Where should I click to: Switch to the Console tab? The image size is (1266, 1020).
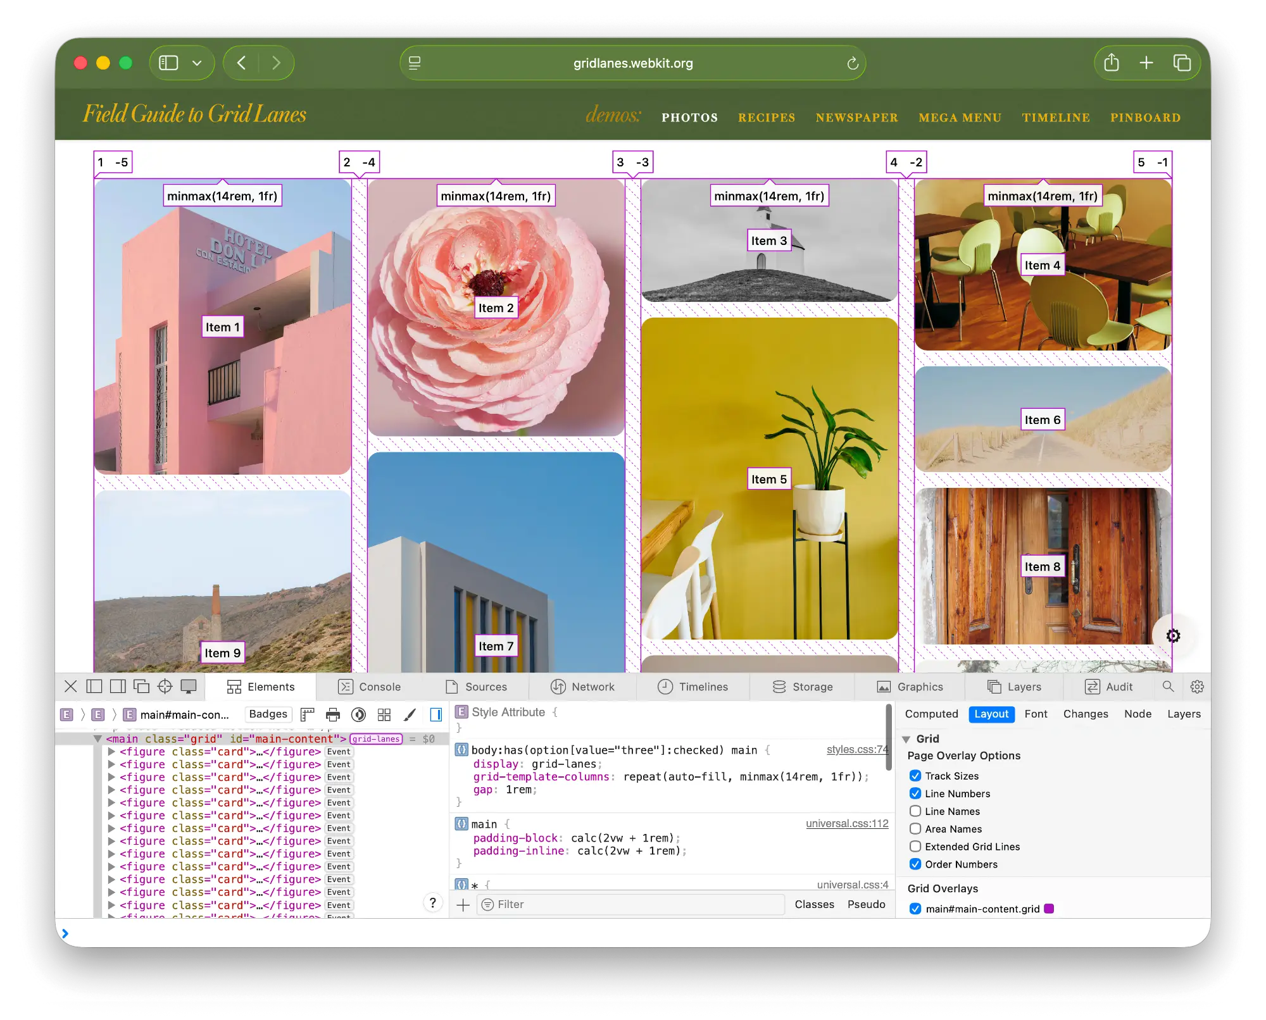pos(370,687)
